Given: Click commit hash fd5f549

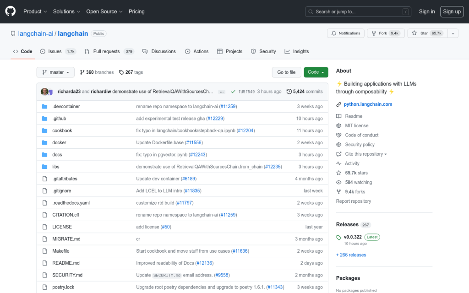Looking at the screenshot, I should [246, 92].
